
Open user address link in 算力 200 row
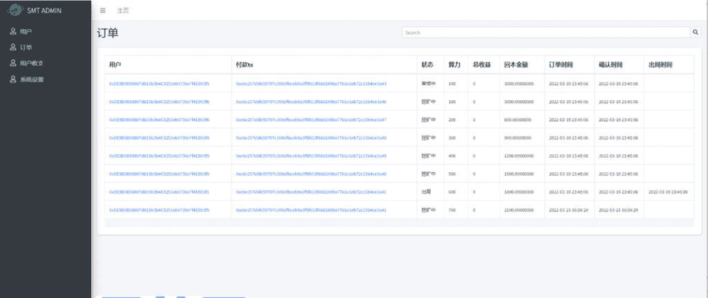(x=159, y=120)
